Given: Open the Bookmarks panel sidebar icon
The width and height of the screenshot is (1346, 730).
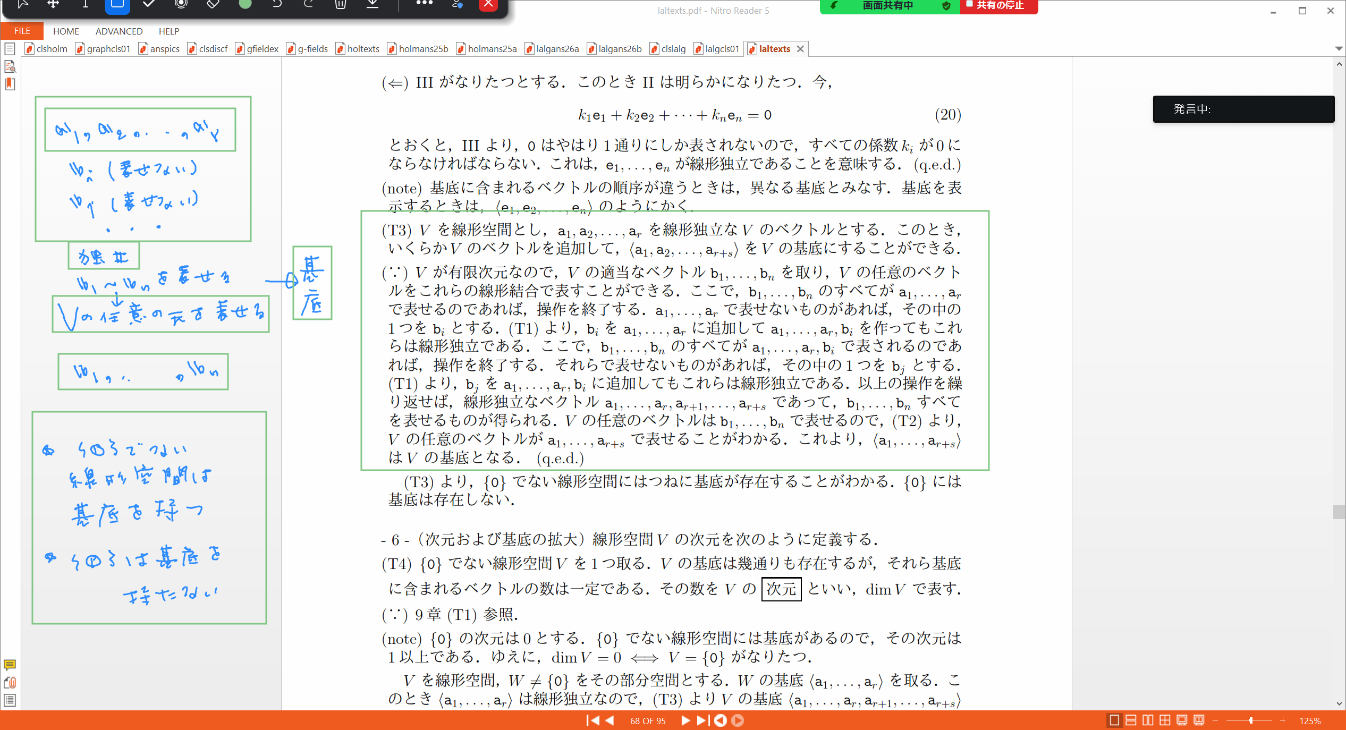Looking at the screenshot, I should 10,84.
